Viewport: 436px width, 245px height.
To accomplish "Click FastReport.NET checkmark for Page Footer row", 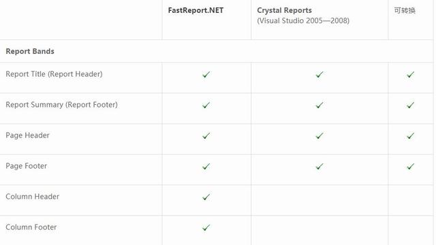I will coord(206,166).
